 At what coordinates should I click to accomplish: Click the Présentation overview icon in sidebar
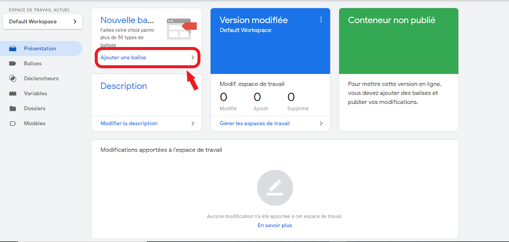[13, 49]
